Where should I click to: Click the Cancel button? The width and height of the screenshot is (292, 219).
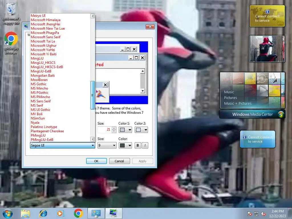coord(119,161)
